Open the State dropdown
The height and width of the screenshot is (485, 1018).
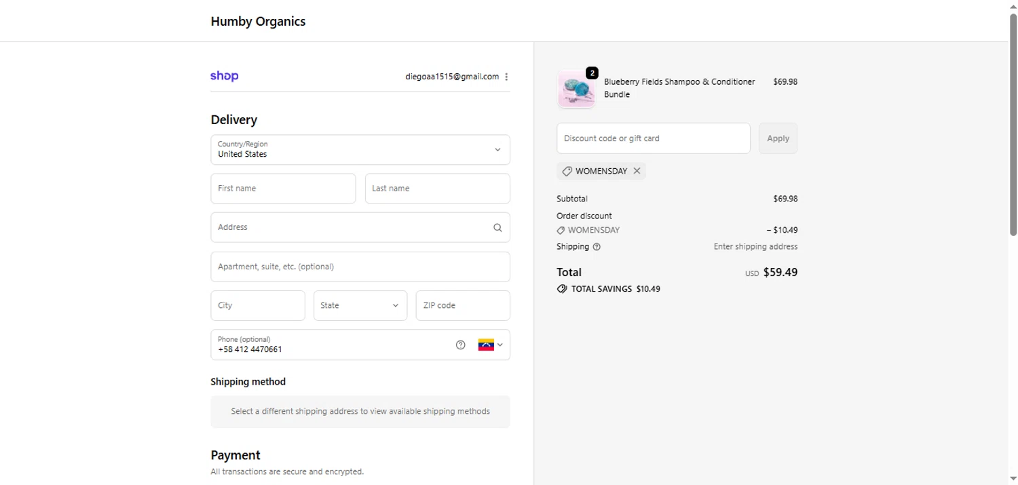point(360,305)
